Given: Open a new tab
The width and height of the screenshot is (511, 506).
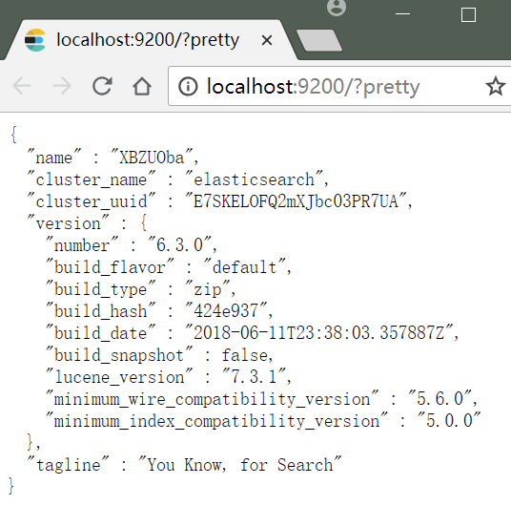Looking at the screenshot, I should click(x=319, y=40).
